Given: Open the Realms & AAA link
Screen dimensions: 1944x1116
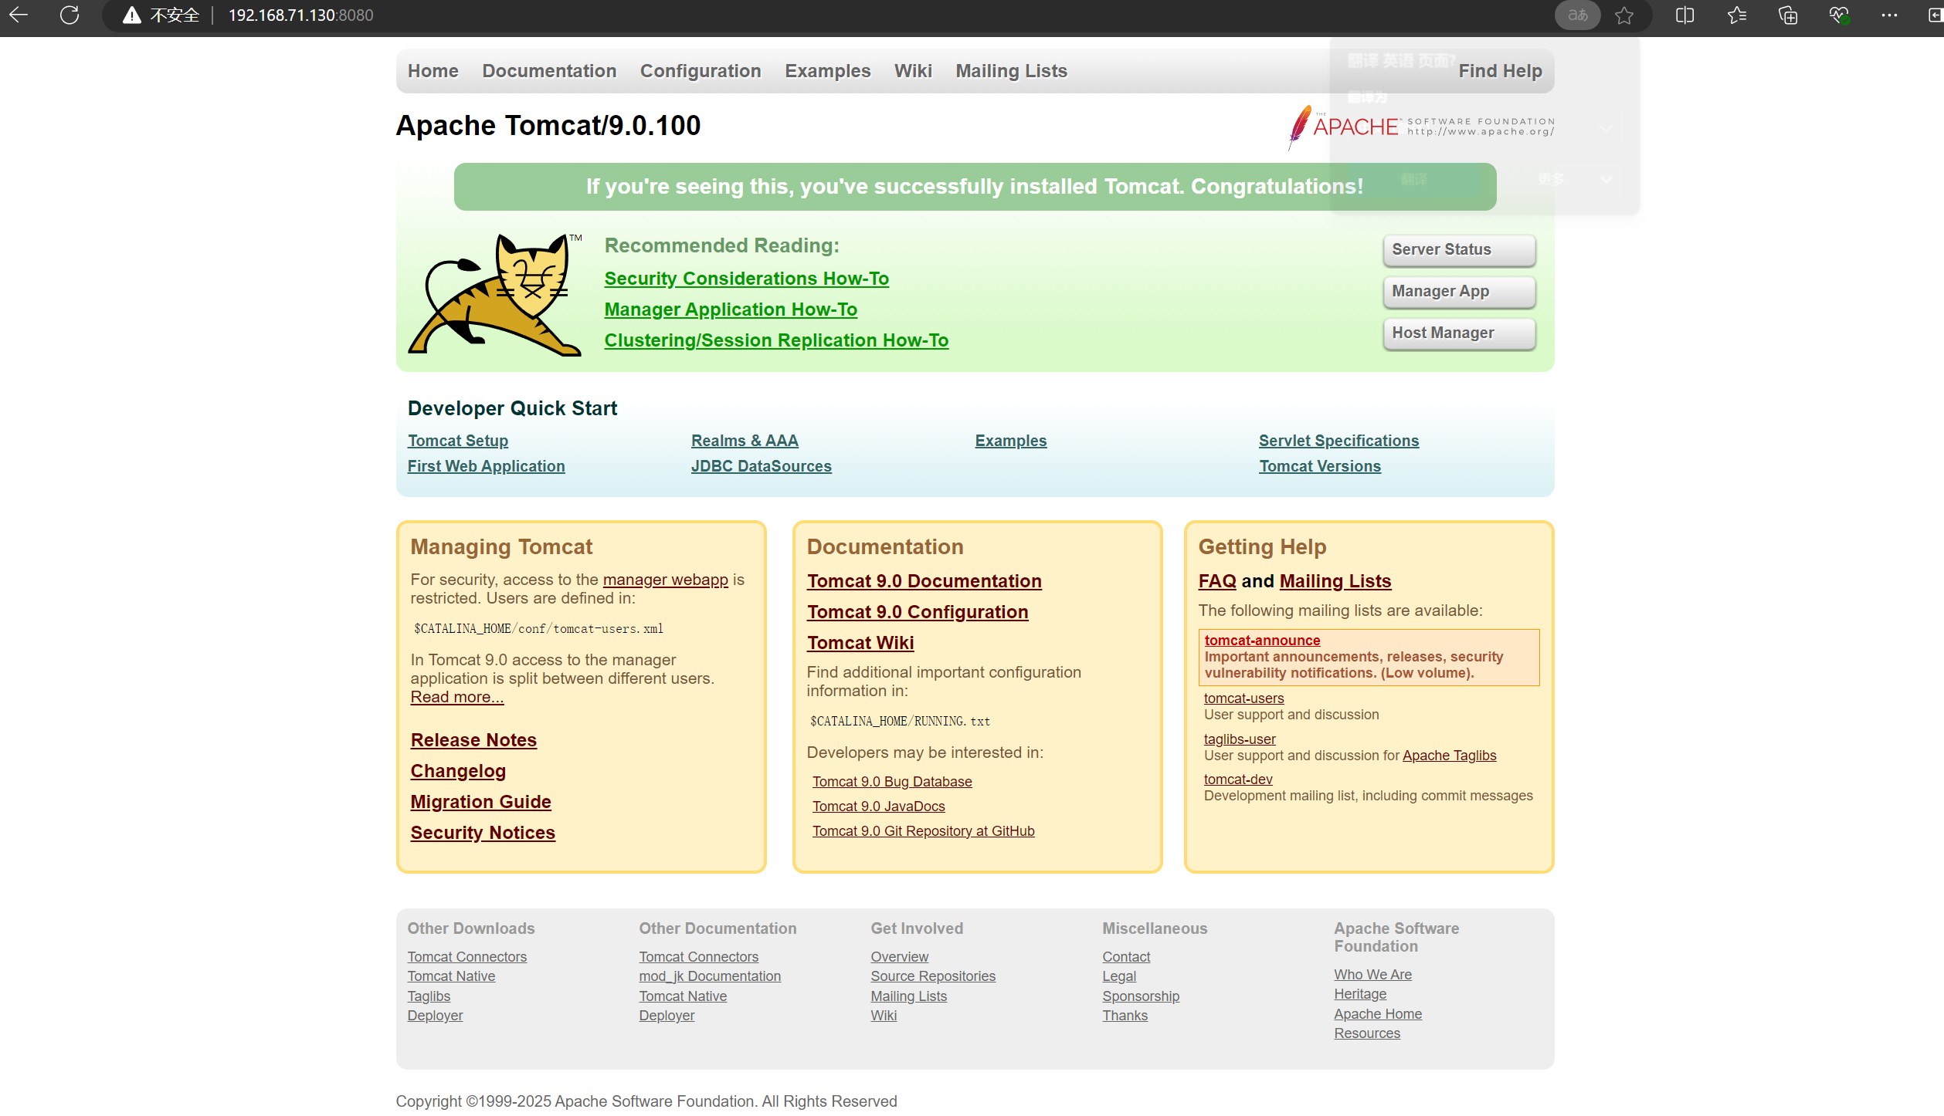Looking at the screenshot, I should (x=745, y=441).
